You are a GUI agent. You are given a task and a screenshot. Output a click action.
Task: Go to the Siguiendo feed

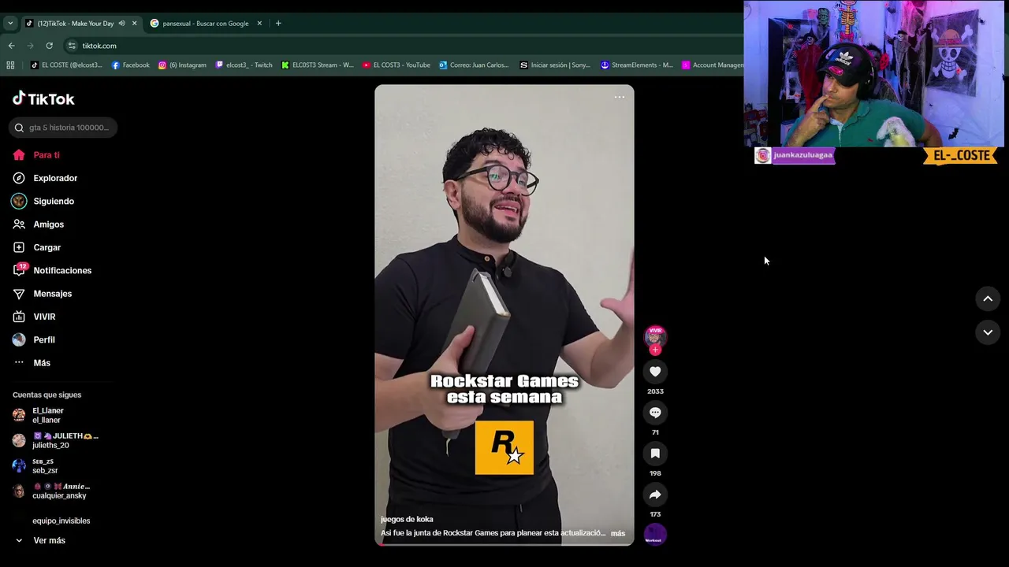tap(43, 202)
